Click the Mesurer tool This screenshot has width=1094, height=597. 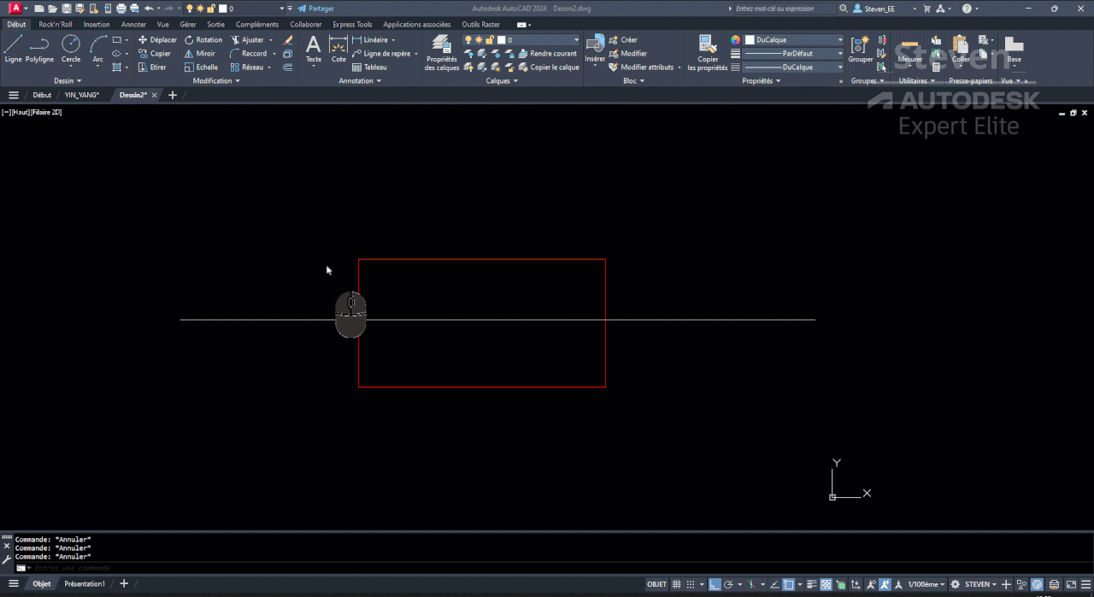[910, 49]
